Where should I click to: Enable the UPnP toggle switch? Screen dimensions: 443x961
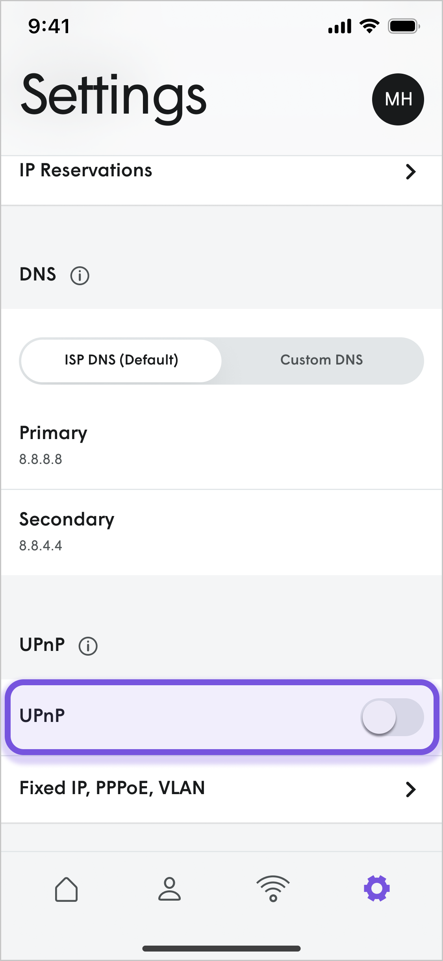tap(392, 717)
